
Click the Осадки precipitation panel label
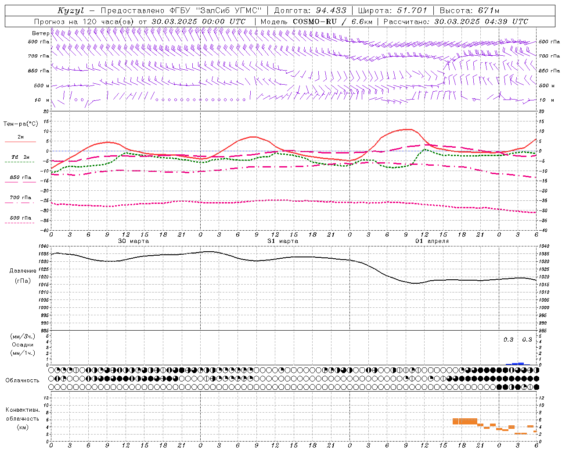pyautogui.click(x=22, y=345)
